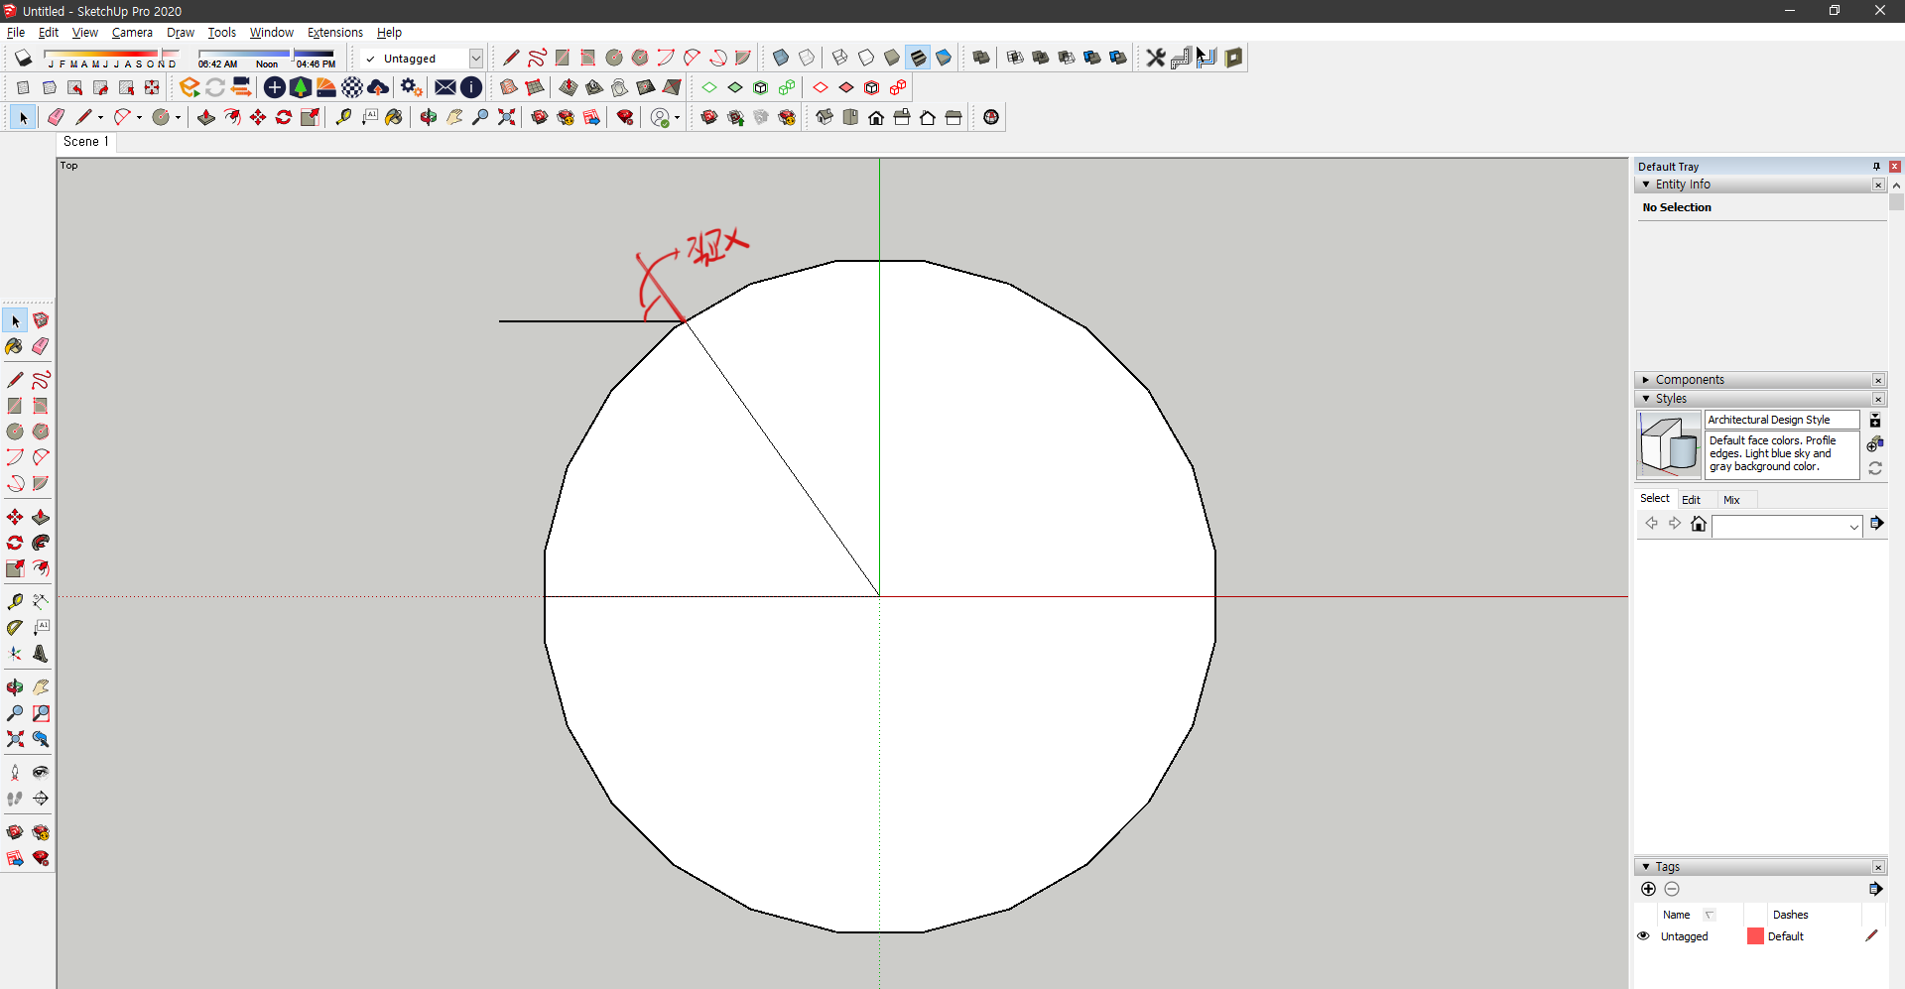Expand the Components panel

pos(1646,380)
